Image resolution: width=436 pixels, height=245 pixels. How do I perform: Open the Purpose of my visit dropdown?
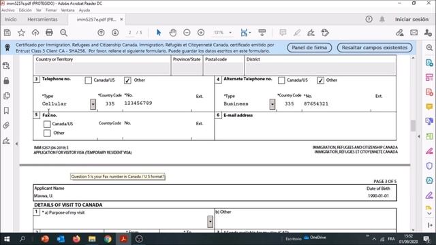(x=211, y=222)
